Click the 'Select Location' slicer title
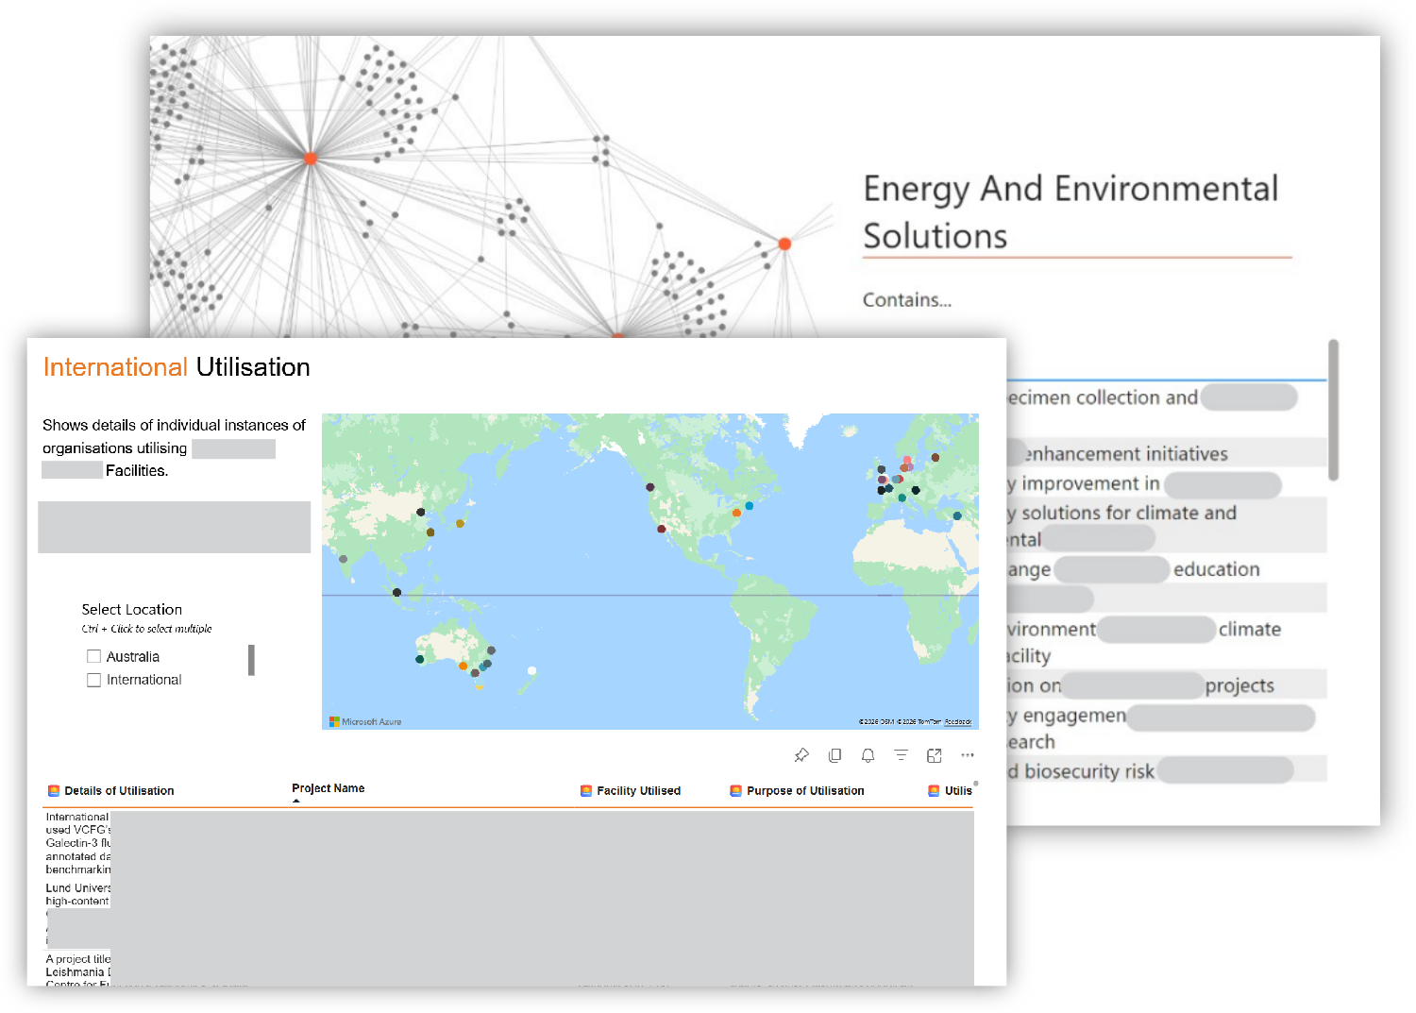This screenshot has width=1416, height=1013. click(131, 610)
